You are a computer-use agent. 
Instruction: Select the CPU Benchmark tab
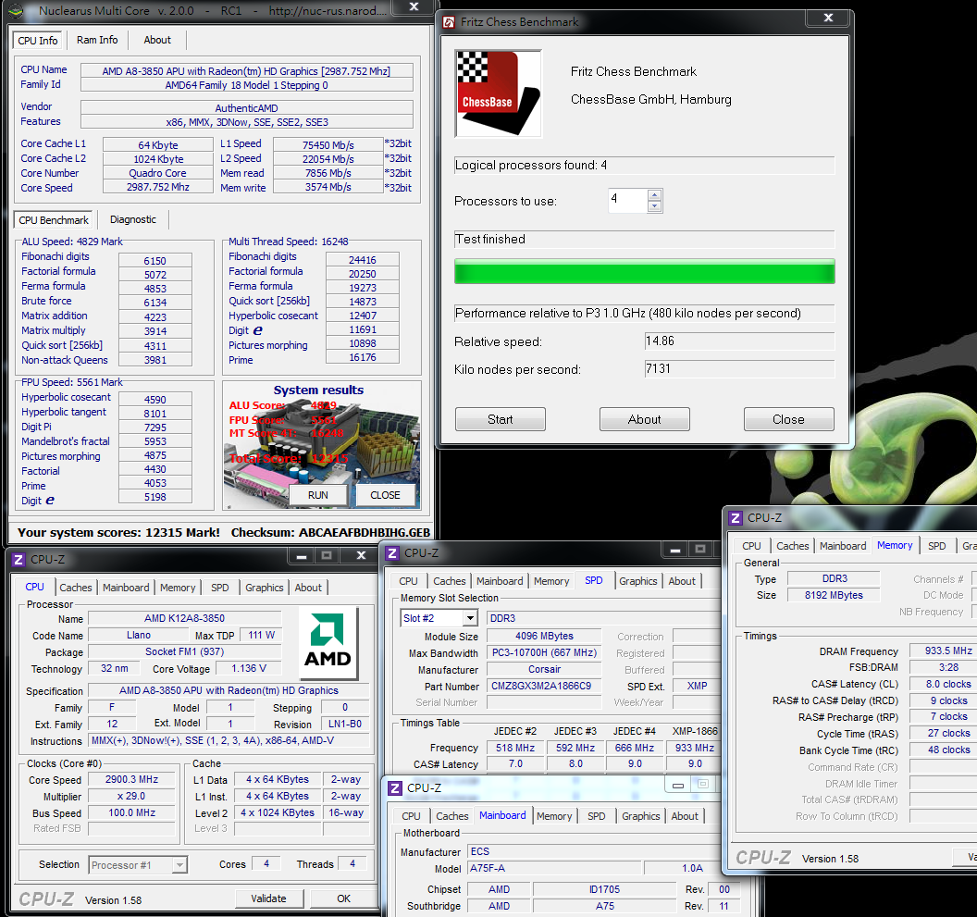point(54,220)
